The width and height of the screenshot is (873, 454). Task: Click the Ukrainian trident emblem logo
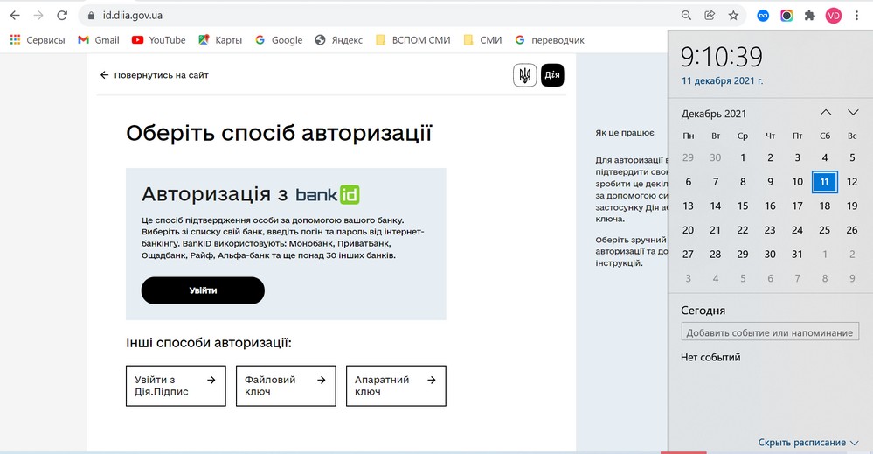tap(524, 75)
